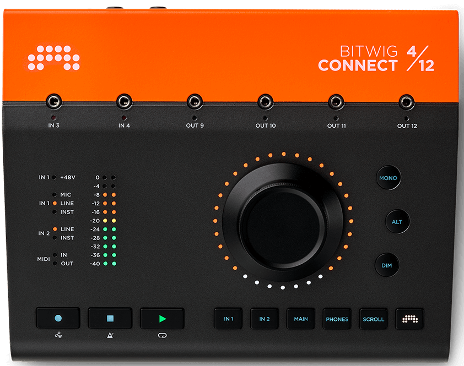
Task: Click the IN 3 jack socket
Action: click(x=53, y=101)
